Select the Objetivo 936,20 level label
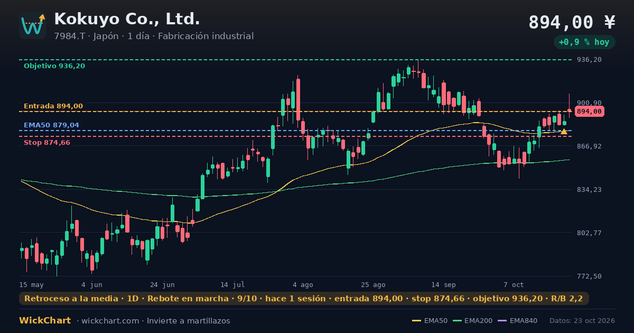The width and height of the screenshot is (634, 333). [54, 66]
